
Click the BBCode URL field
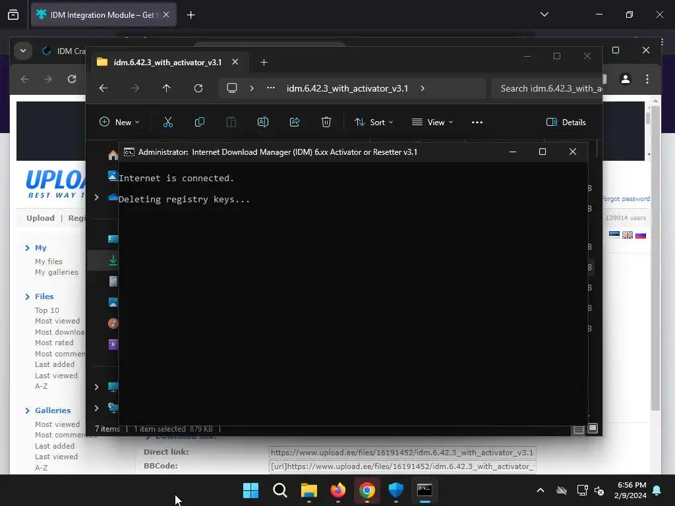pyautogui.click(x=402, y=466)
